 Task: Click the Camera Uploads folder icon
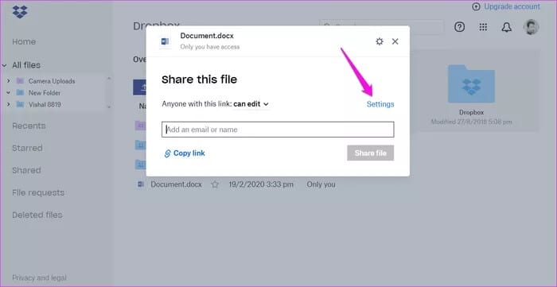point(20,81)
